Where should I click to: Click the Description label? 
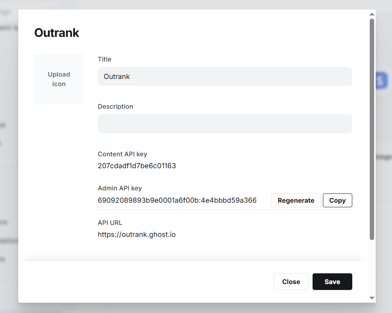coord(115,106)
